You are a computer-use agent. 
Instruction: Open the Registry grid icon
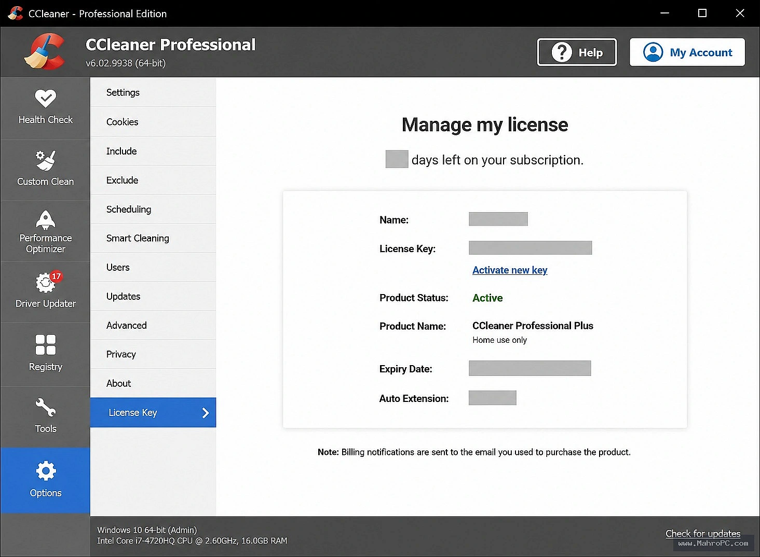(45, 344)
